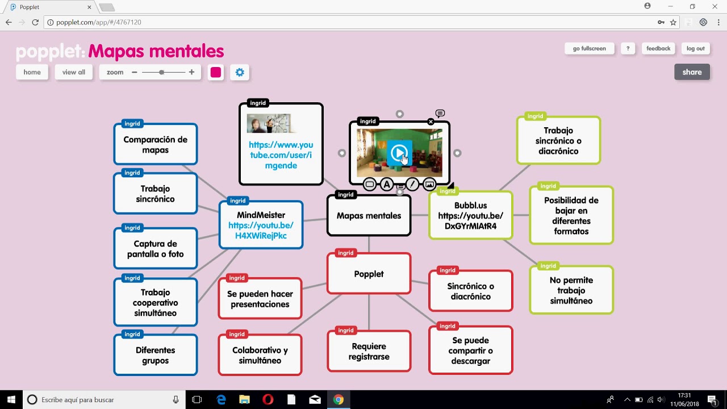Image resolution: width=727 pixels, height=409 pixels.
Task: Select the text 'A' tool on video popple
Action: (387, 184)
